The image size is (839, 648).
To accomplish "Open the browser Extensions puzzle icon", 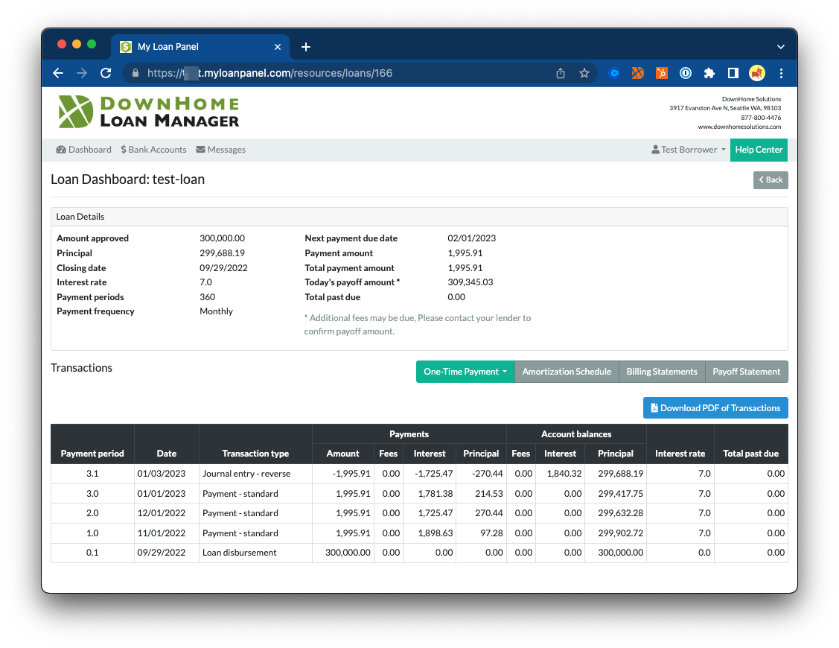I will coord(709,73).
